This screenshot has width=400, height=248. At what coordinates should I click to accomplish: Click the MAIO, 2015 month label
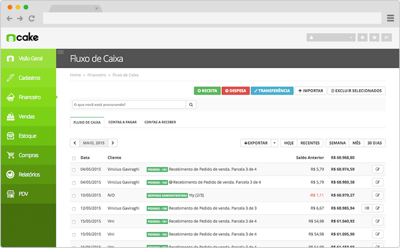94,143
